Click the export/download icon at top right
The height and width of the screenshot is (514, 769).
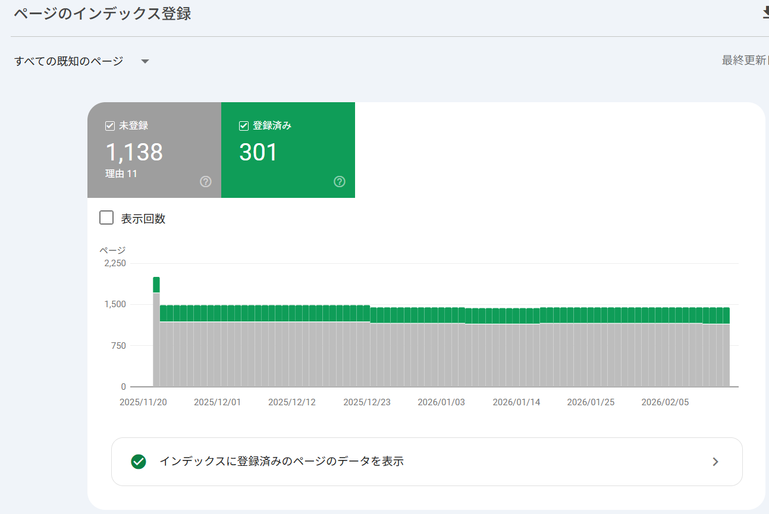(x=765, y=12)
